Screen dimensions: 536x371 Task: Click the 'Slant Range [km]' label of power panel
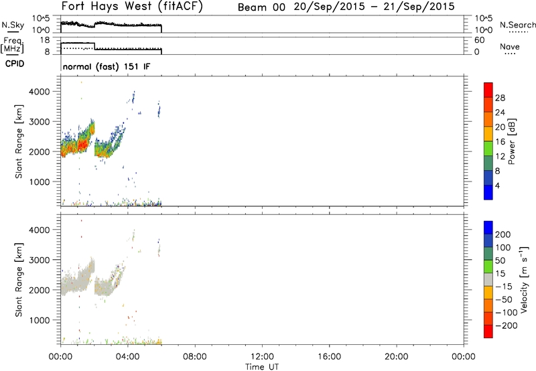point(19,141)
